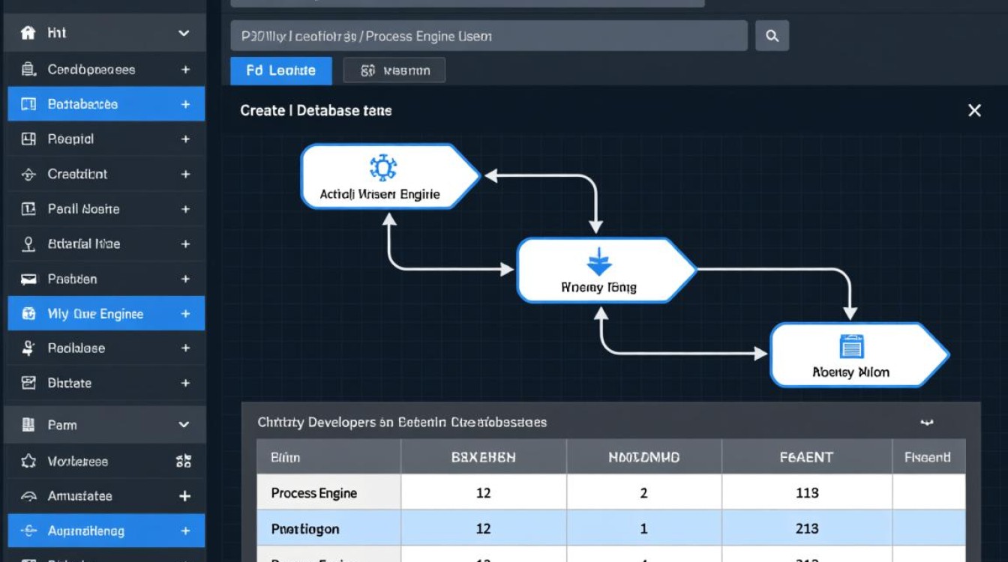Click gear icon in Activiti Engine node
This screenshot has width=1008, height=562.
pos(383,167)
